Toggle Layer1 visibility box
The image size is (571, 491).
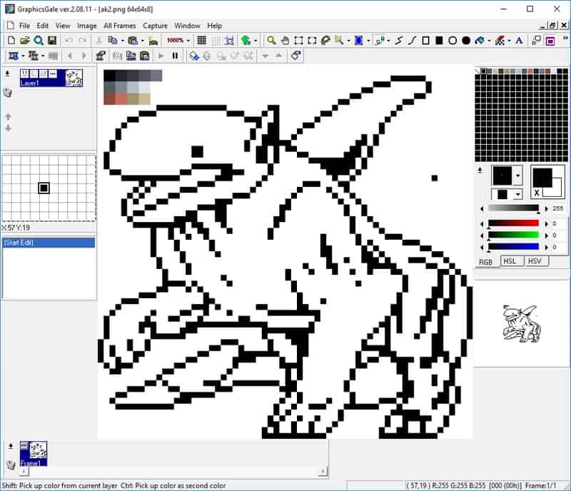click(24, 74)
